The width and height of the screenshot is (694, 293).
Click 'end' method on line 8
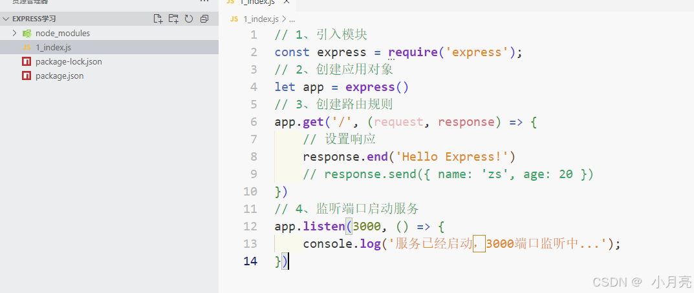coord(378,157)
